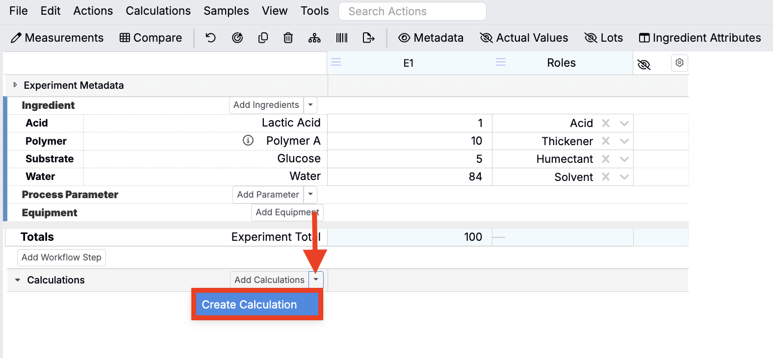Open the Solvent role dropdown chevron

(x=624, y=177)
